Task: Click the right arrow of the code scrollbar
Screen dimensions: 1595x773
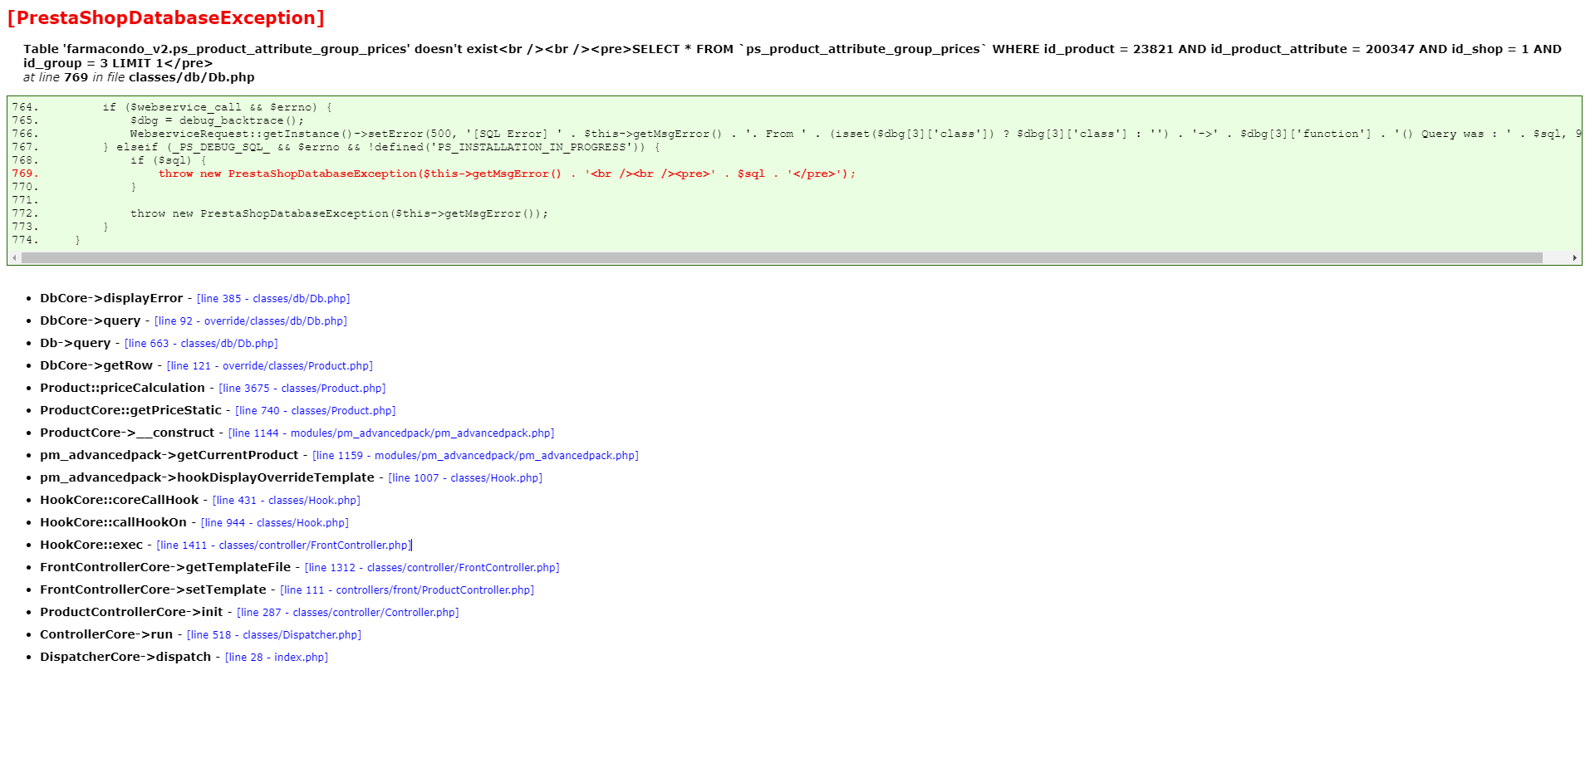Action: pyautogui.click(x=1574, y=258)
